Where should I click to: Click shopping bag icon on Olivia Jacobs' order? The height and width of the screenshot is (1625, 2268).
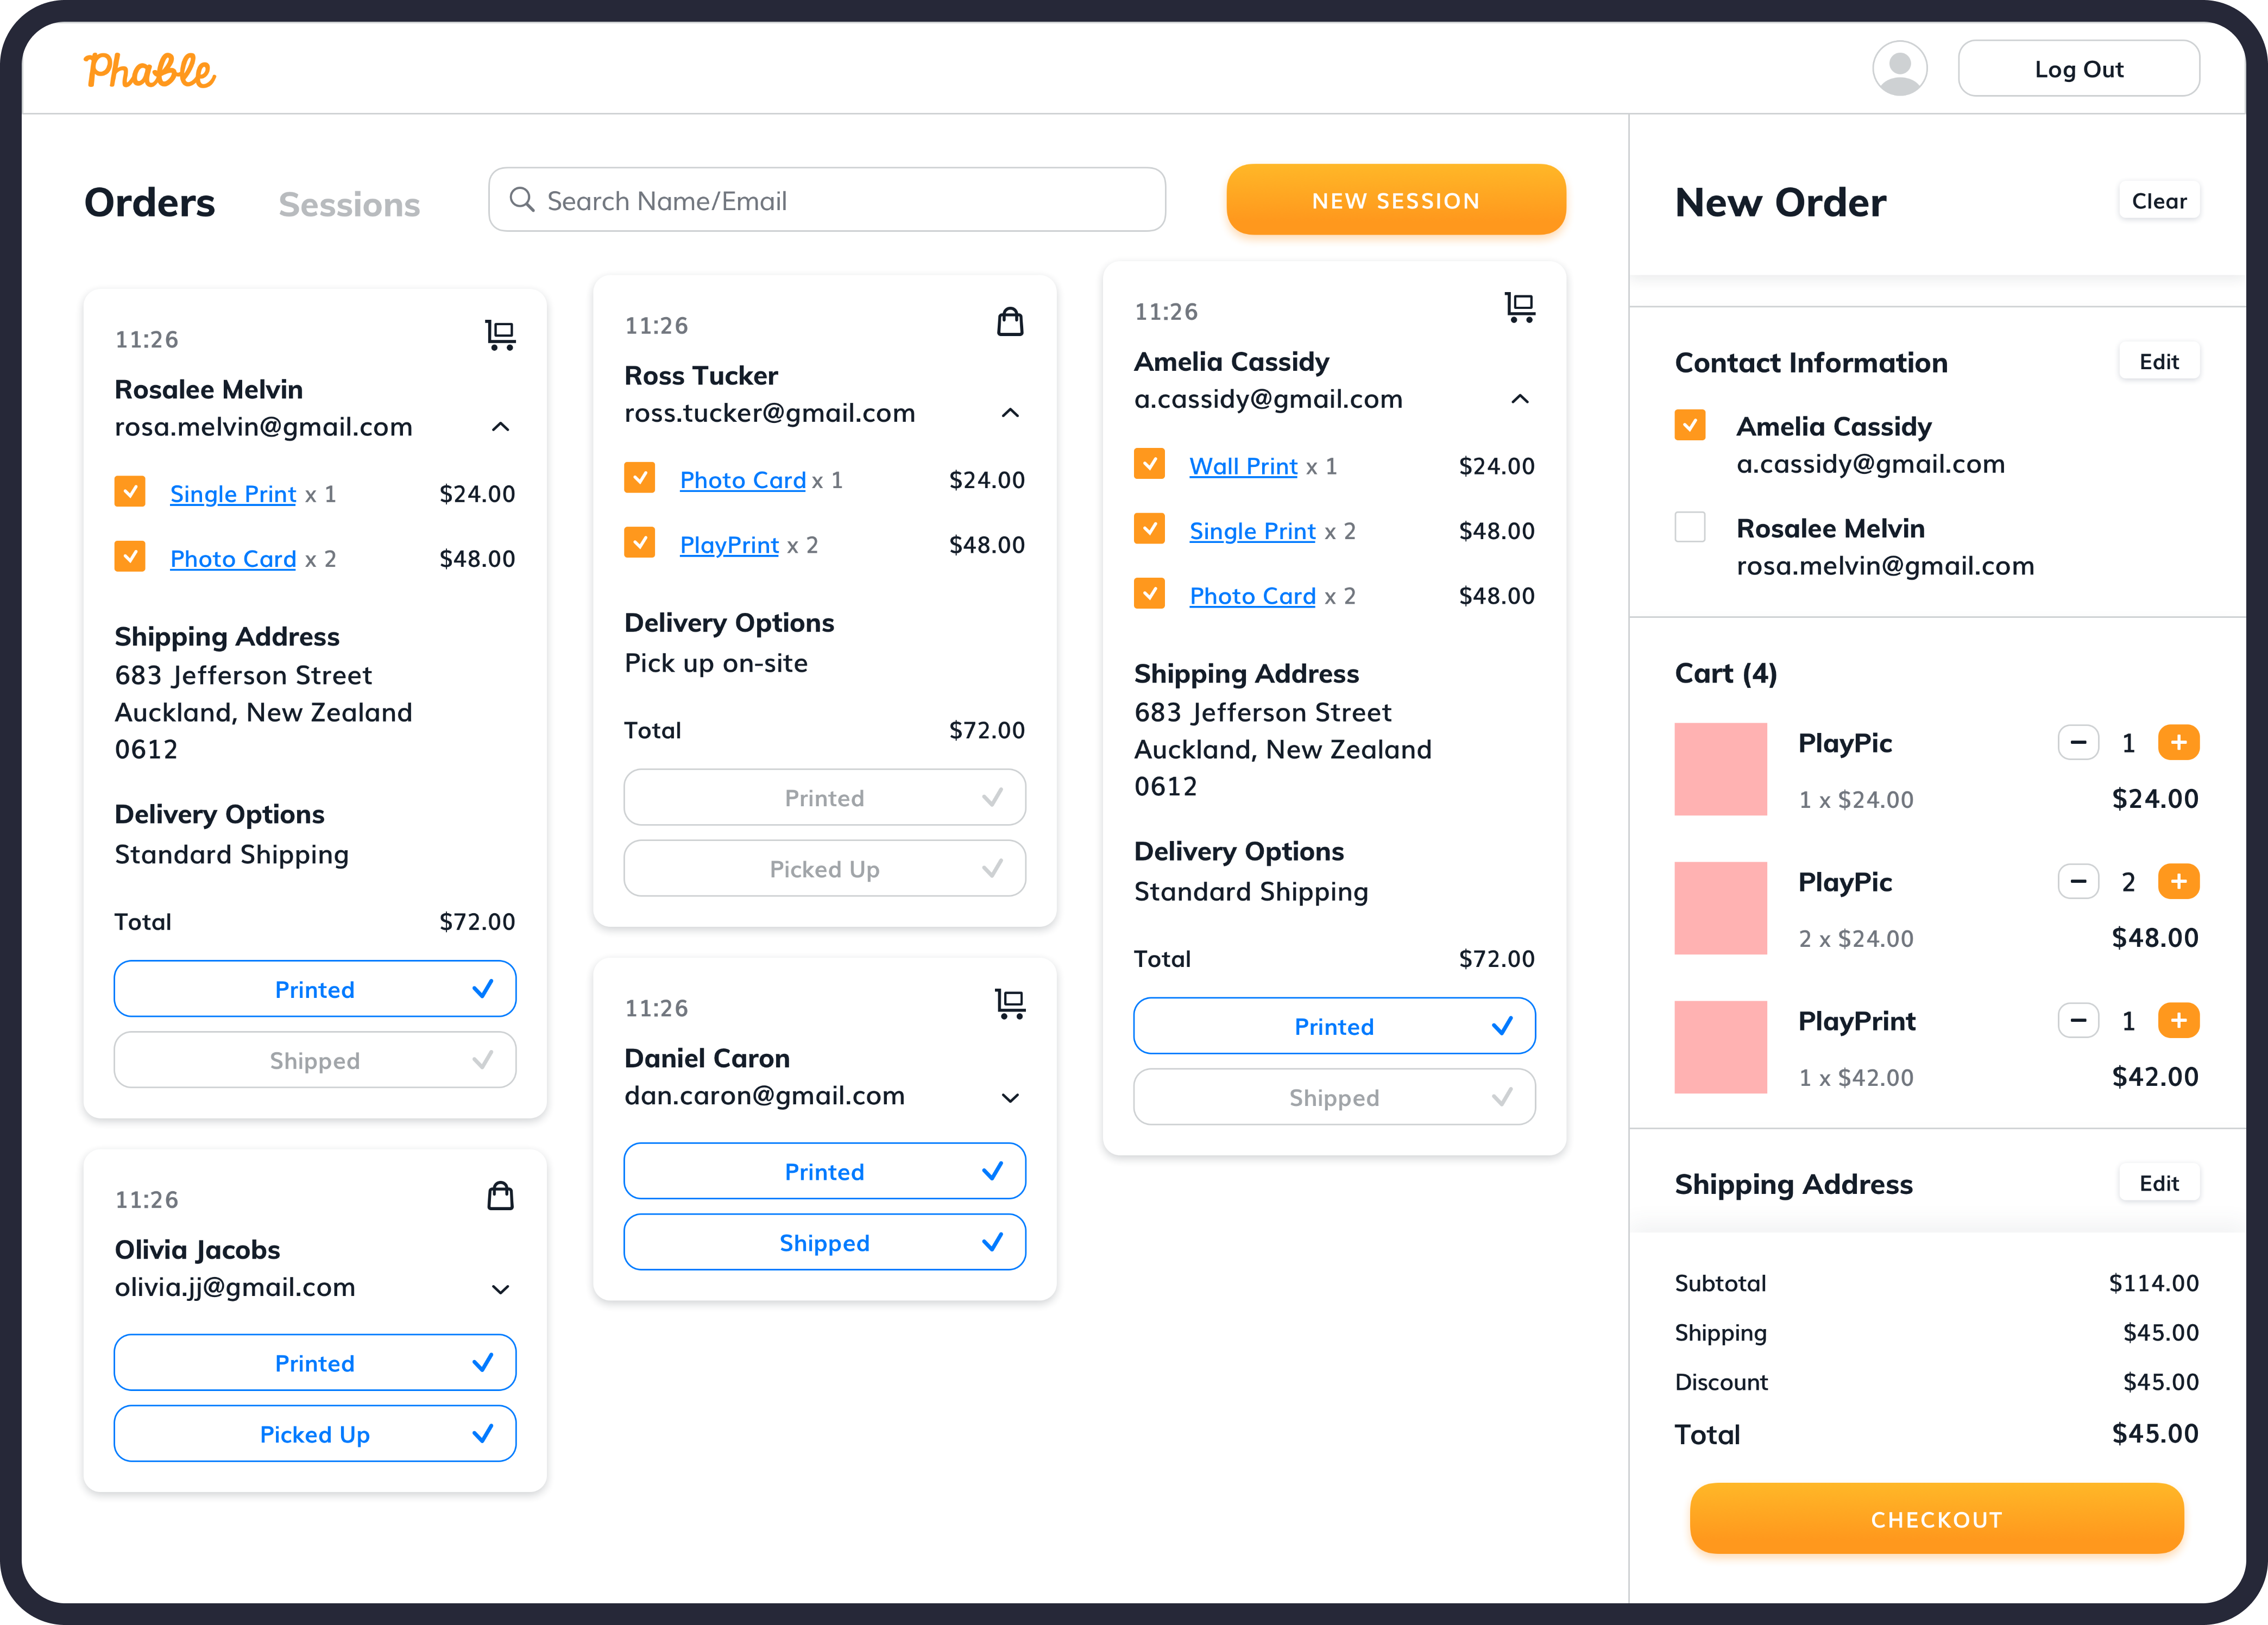[x=500, y=1195]
